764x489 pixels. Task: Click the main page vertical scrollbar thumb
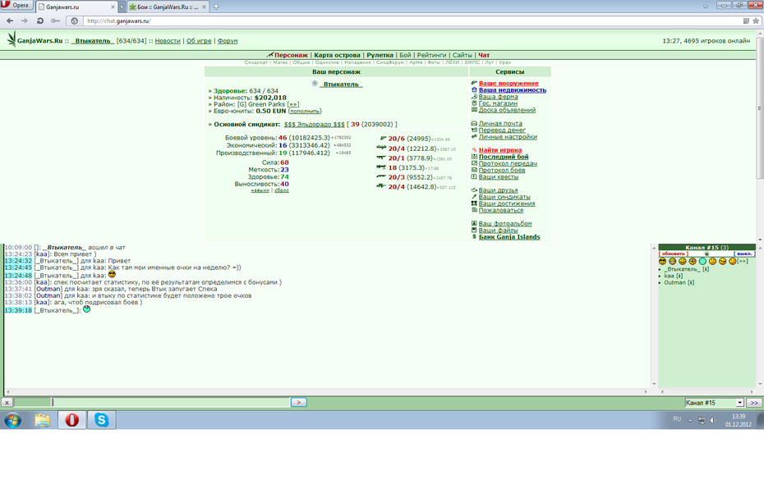tap(760, 109)
